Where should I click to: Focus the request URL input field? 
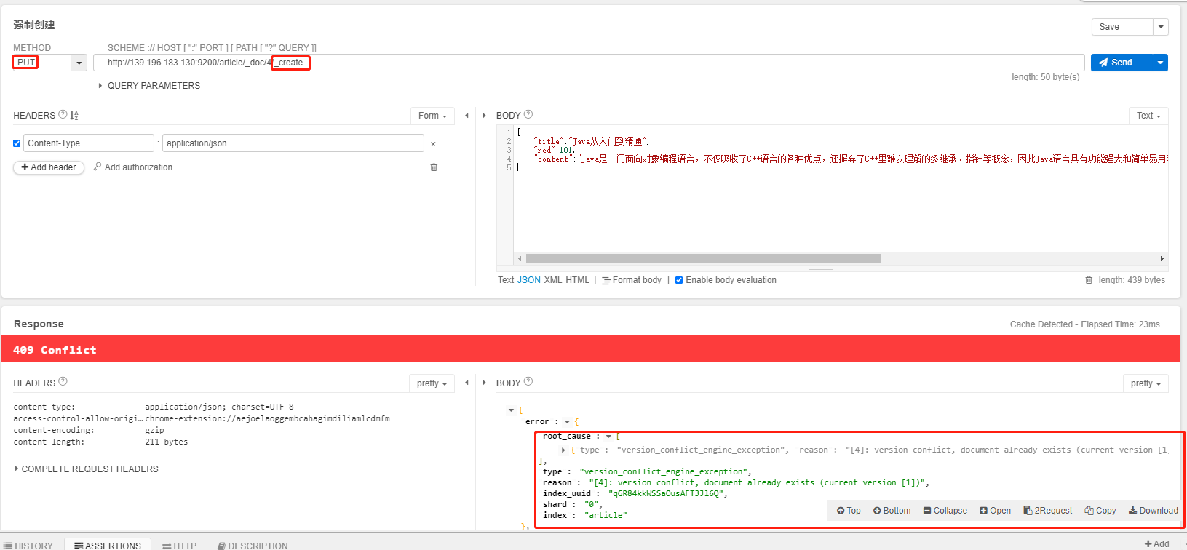coord(589,63)
